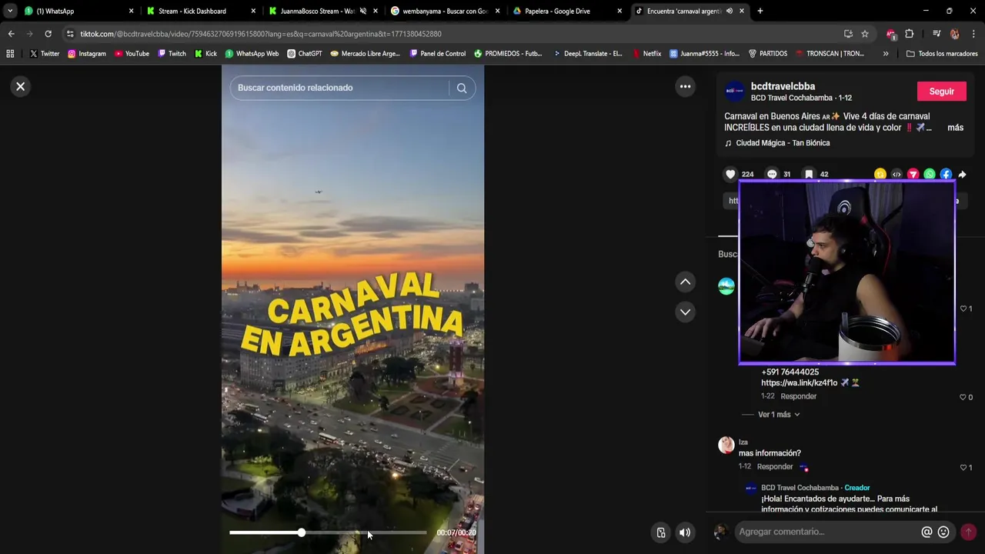Close the Papelera - Google Drive tab
Image resolution: width=985 pixels, height=554 pixels.
[619, 11]
